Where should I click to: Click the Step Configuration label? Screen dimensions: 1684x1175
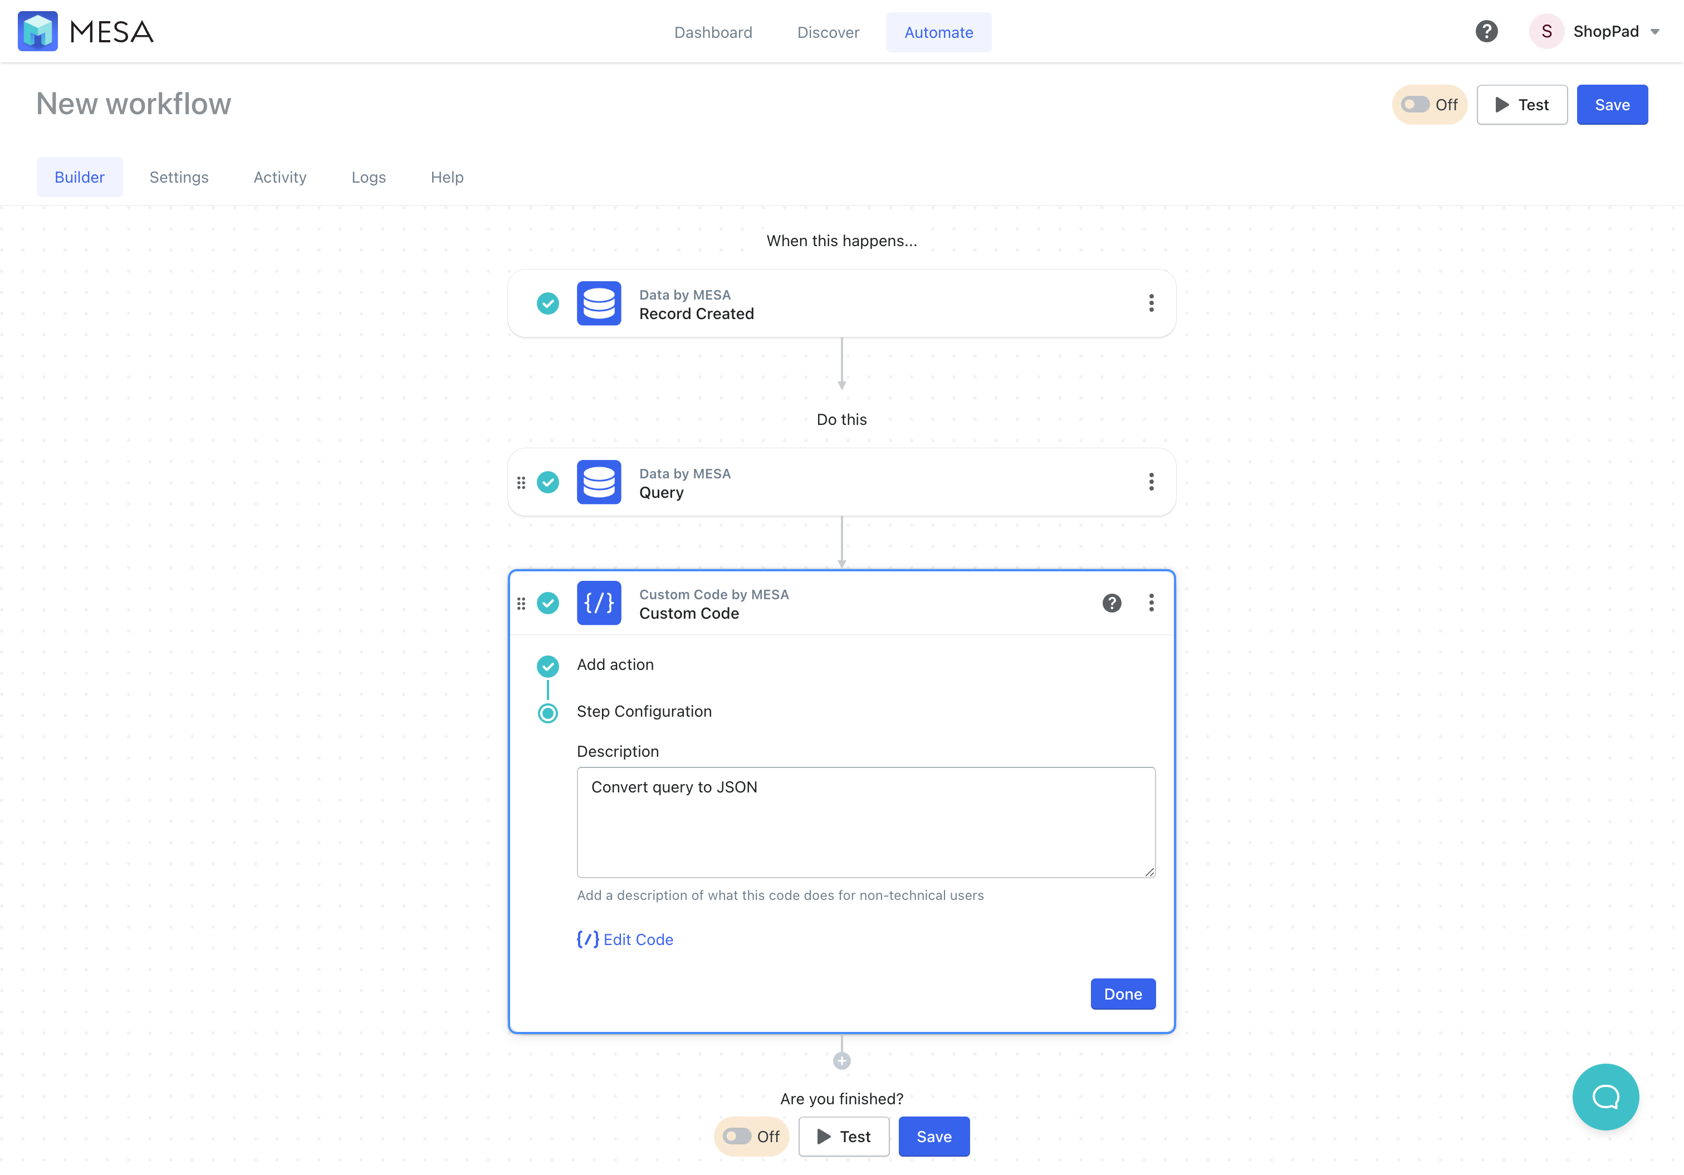[x=644, y=712]
